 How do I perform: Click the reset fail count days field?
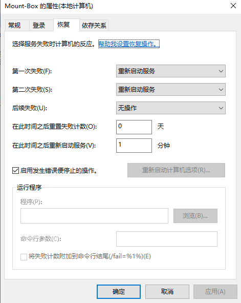[134, 127]
